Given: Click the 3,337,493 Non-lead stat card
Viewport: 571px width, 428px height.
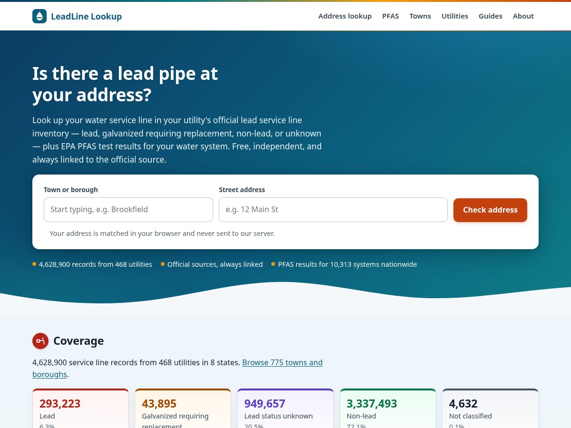Looking at the screenshot, I should [388, 409].
